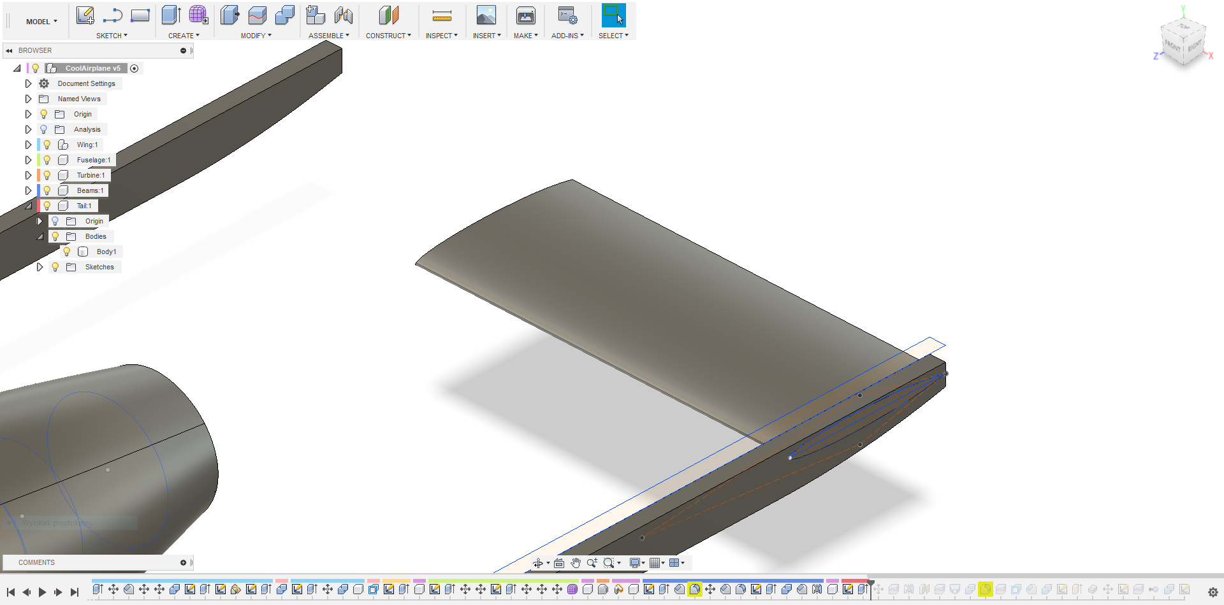
Task: Select the Line sketch tool icon
Action: pyautogui.click(x=113, y=15)
